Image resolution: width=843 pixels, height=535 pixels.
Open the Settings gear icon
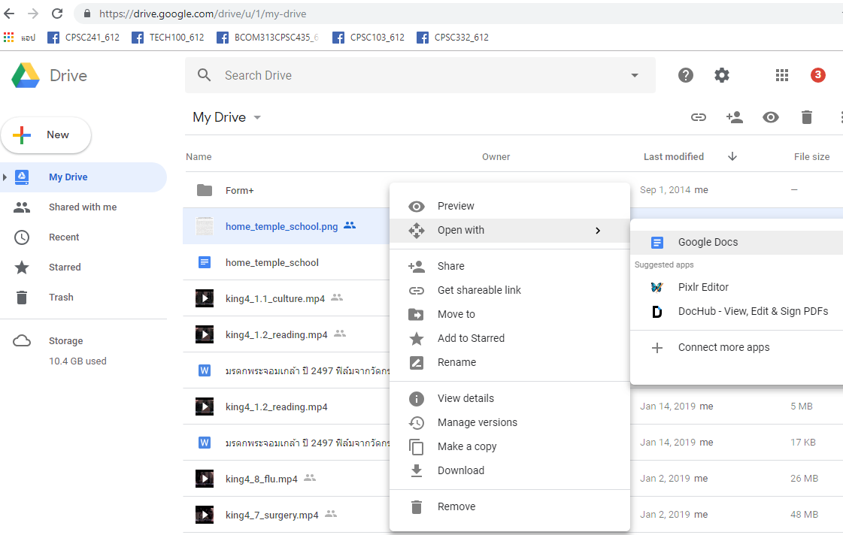(722, 75)
